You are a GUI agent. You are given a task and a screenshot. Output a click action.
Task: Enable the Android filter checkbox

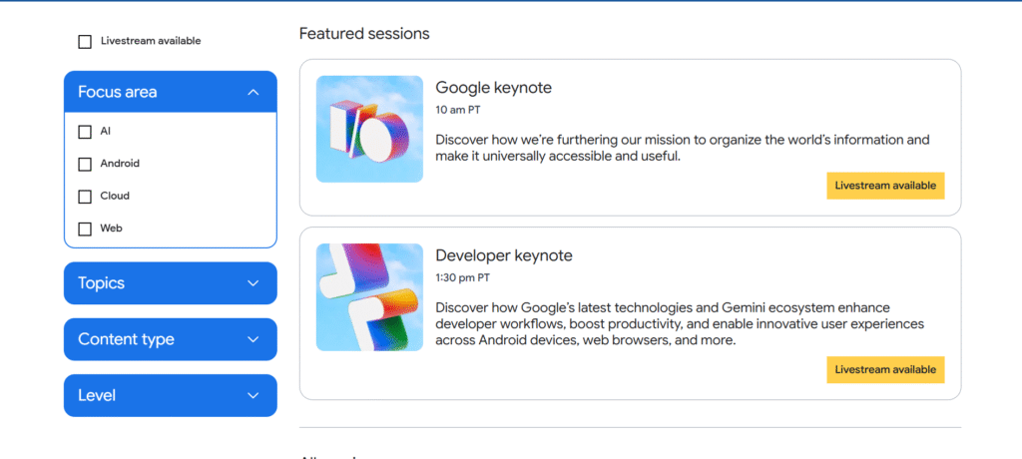coord(85,165)
